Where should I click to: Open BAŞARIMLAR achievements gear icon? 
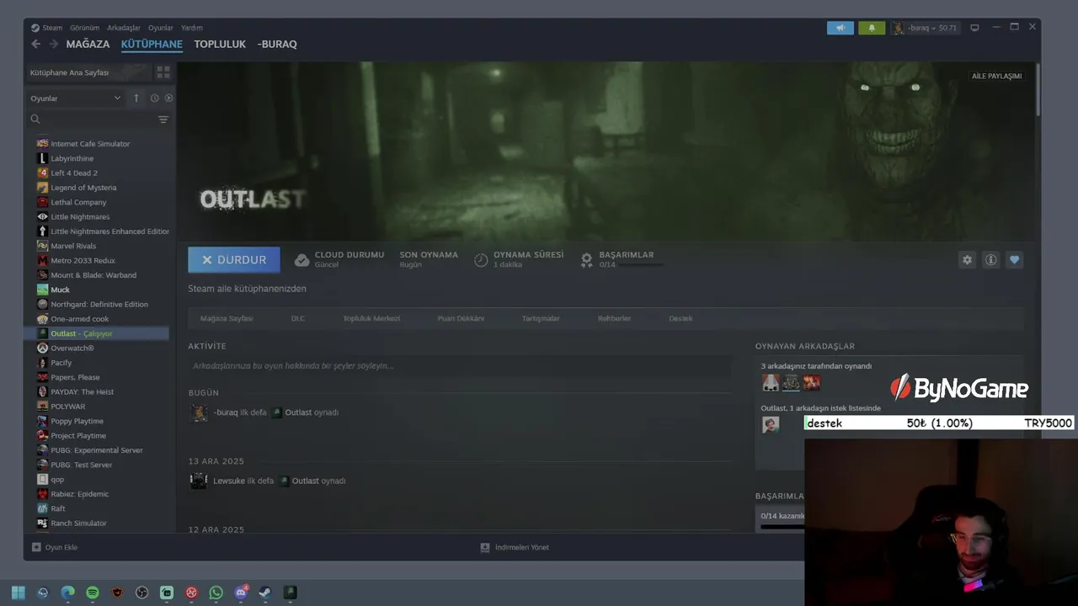[586, 260]
